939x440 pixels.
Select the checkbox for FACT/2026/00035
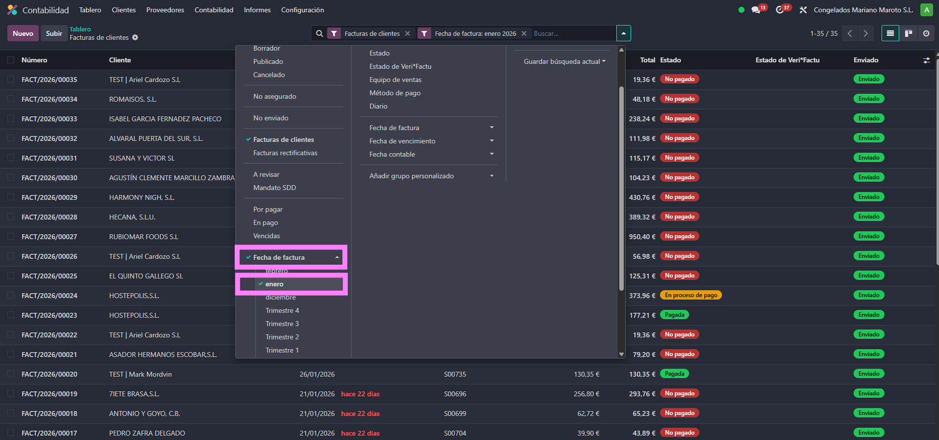pos(11,80)
